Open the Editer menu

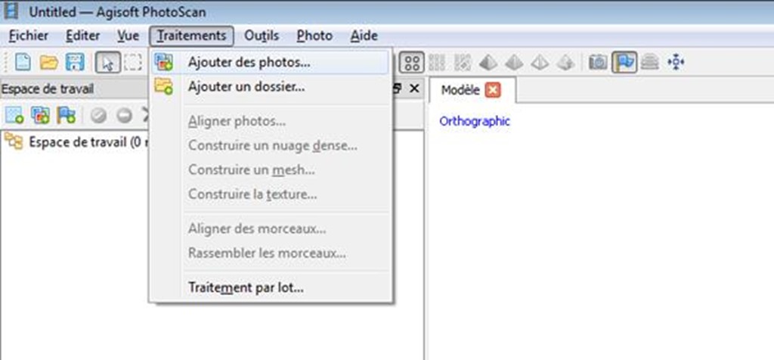point(83,36)
